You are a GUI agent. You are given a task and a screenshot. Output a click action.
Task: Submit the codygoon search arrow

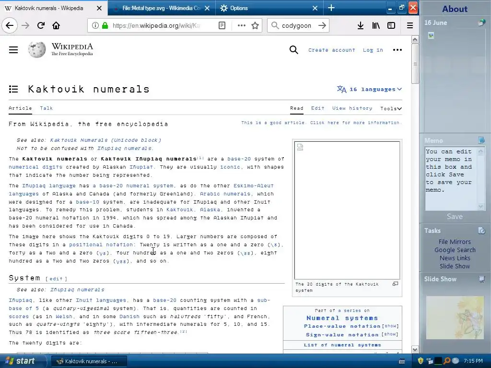tap(322, 25)
